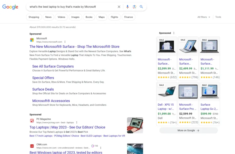Open the three-dot menu beside the pcmag.com URL
The width and height of the screenshot is (235, 154).
click(77, 122)
